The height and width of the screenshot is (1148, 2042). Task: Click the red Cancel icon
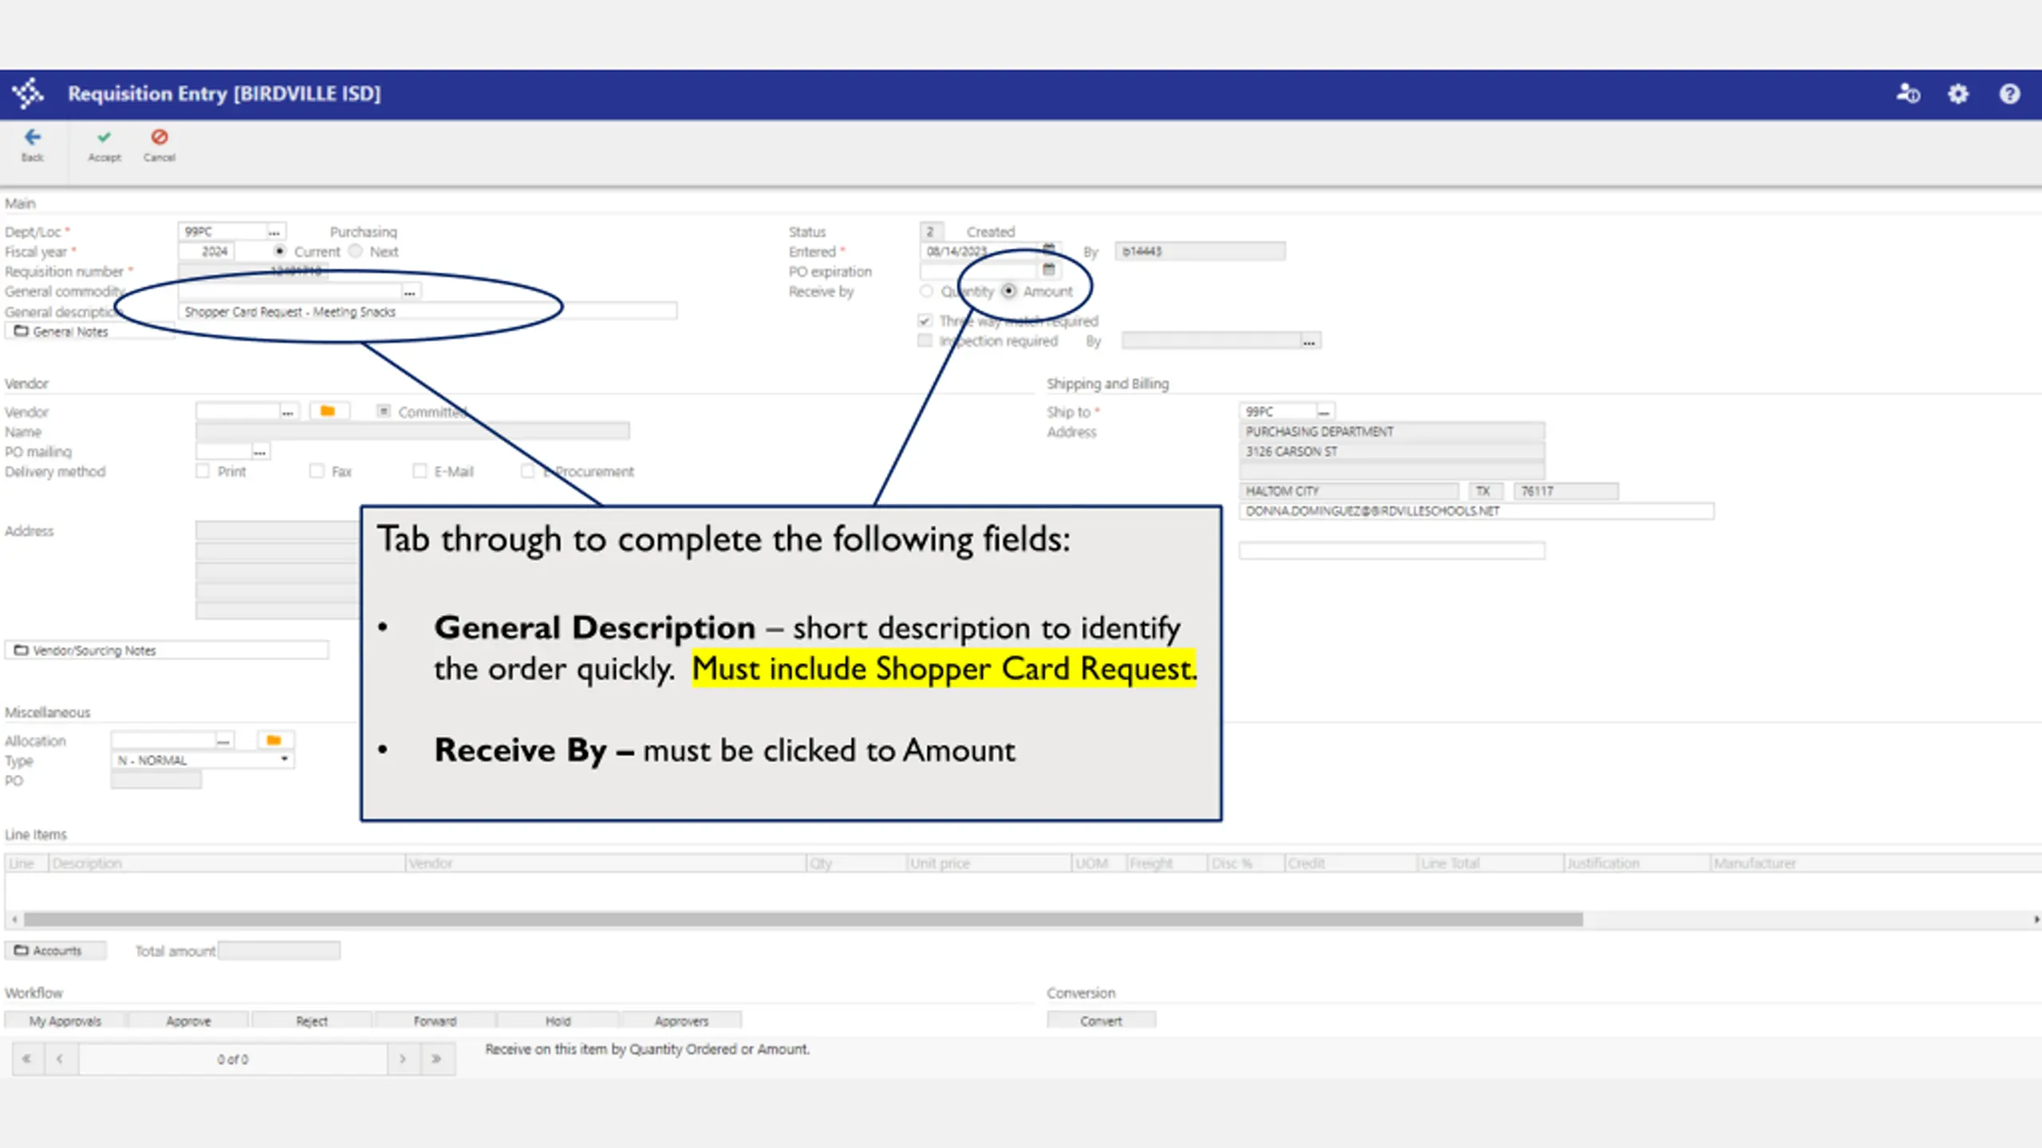tap(160, 137)
